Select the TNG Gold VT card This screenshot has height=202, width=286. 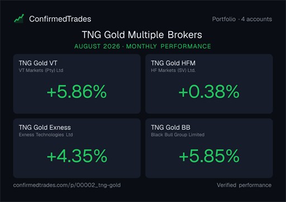[x=77, y=84]
